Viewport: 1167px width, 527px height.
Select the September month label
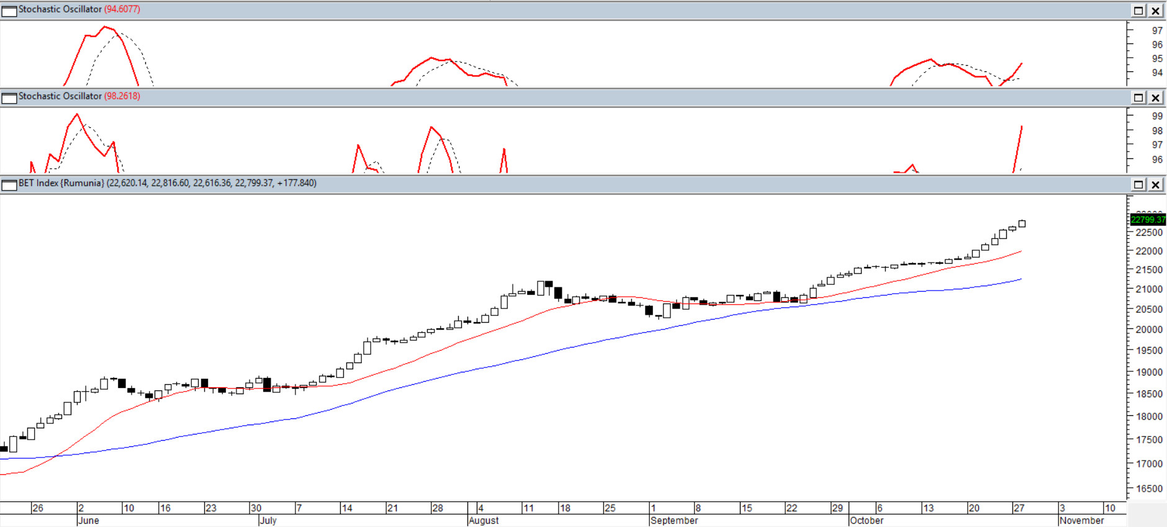click(674, 520)
